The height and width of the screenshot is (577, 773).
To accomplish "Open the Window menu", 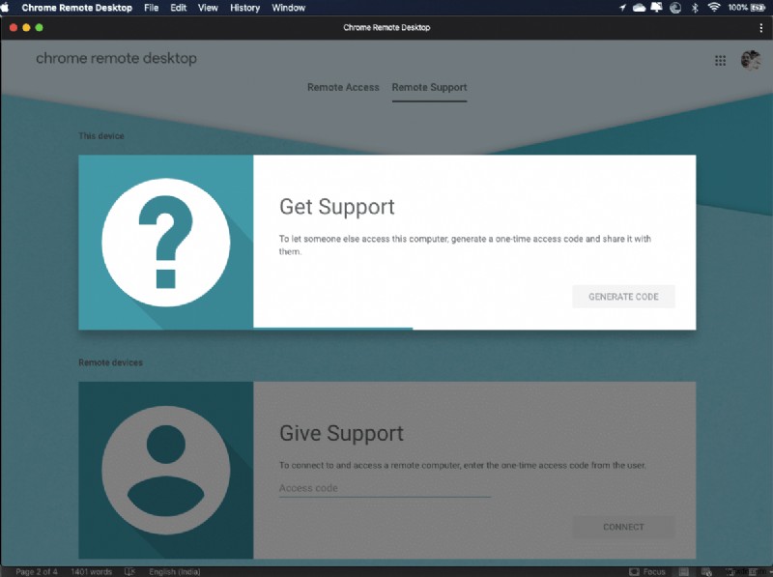I will [288, 8].
